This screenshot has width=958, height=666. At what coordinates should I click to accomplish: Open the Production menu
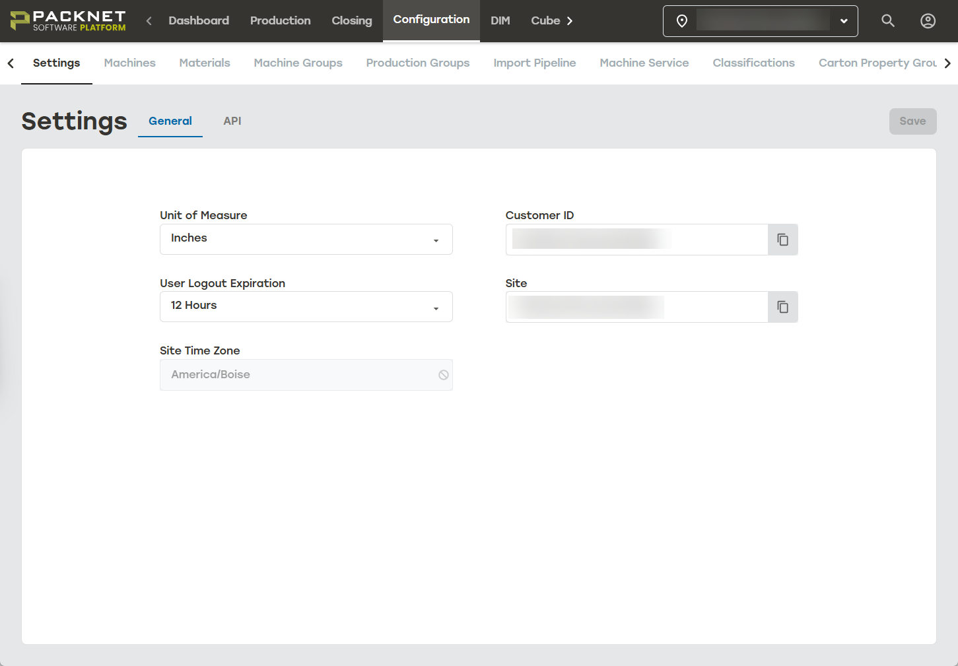(281, 20)
